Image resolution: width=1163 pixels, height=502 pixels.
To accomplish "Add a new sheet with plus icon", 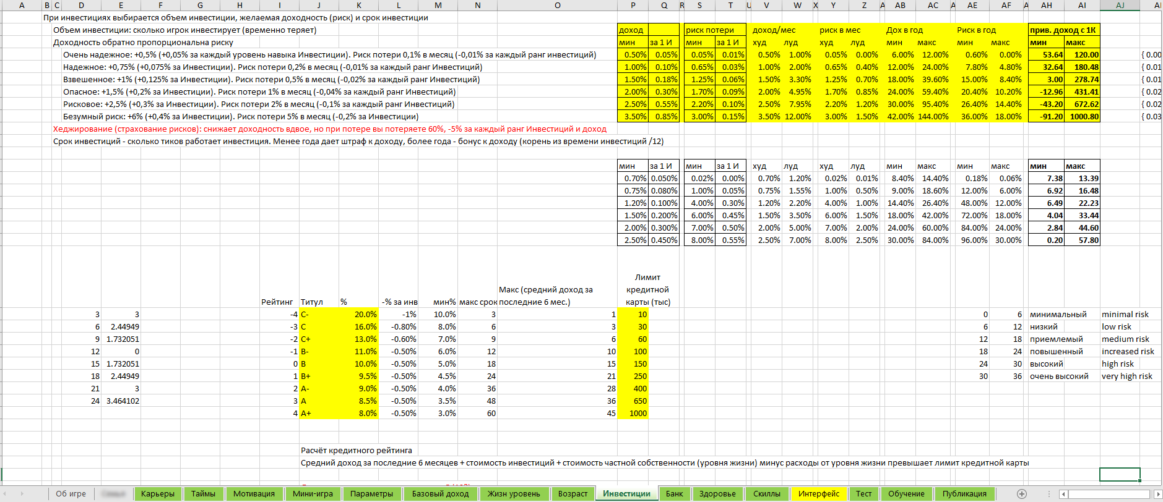I will pyautogui.click(x=1022, y=493).
